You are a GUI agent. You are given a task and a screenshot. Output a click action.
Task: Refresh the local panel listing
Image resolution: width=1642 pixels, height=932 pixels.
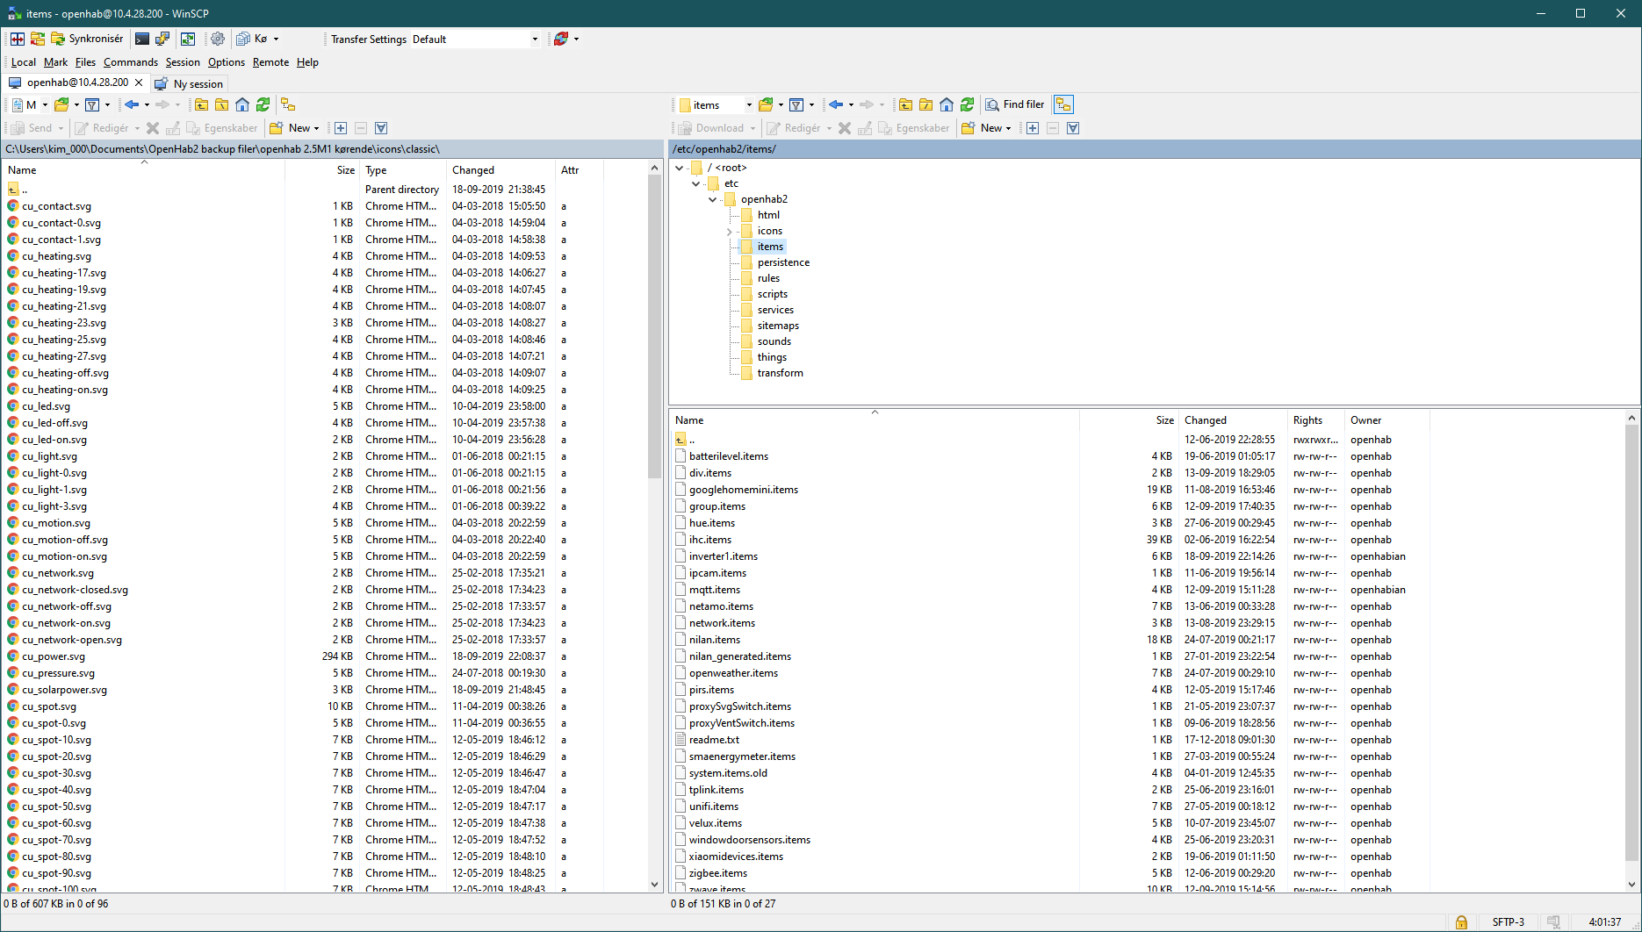[x=263, y=104]
